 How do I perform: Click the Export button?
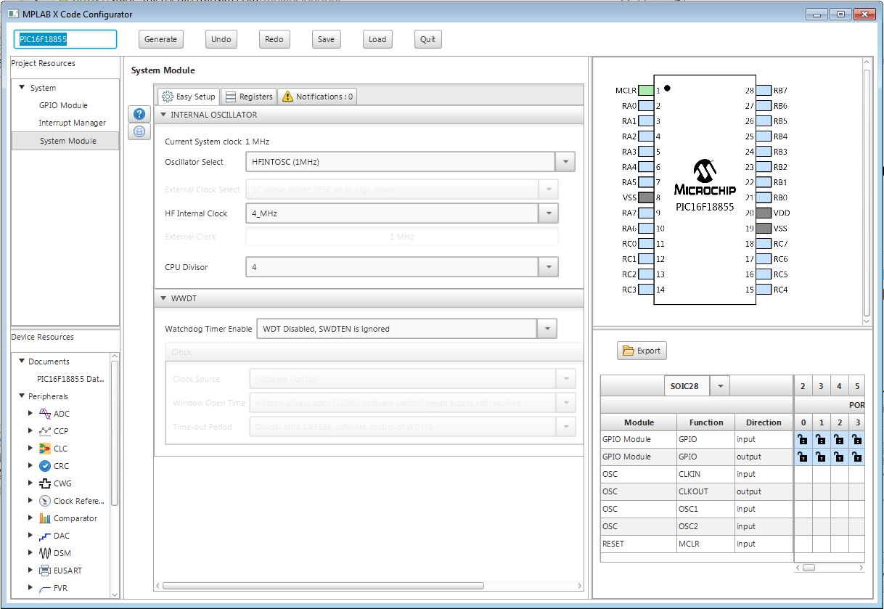click(x=642, y=351)
